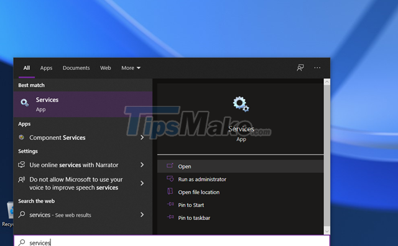This screenshot has height=246, width=398.
Task: Click the Open file location icon
Action: coord(170,191)
